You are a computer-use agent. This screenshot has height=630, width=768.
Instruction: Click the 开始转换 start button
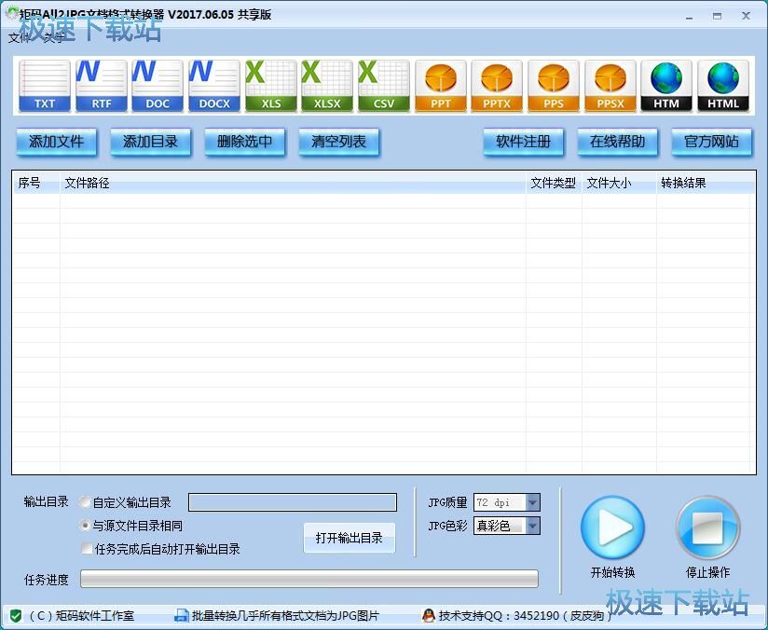coord(613,527)
